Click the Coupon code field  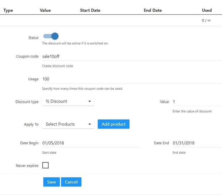130,56
